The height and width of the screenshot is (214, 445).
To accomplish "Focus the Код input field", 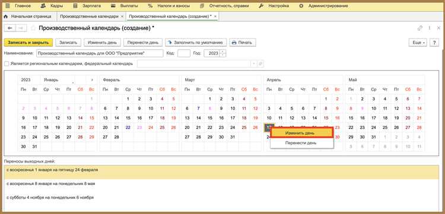I will 184,53.
